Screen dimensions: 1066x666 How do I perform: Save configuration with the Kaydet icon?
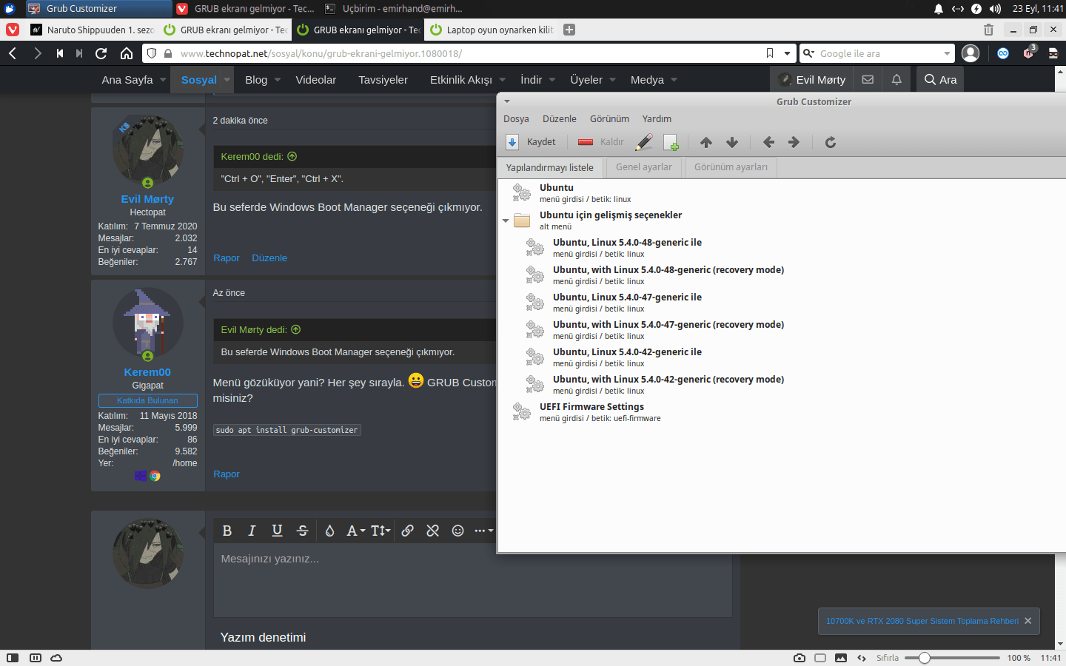tap(512, 142)
